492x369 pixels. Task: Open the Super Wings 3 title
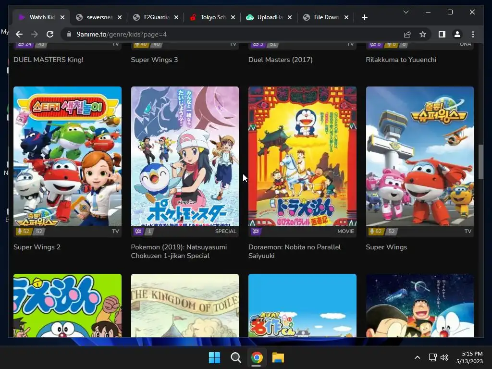pyautogui.click(x=154, y=60)
